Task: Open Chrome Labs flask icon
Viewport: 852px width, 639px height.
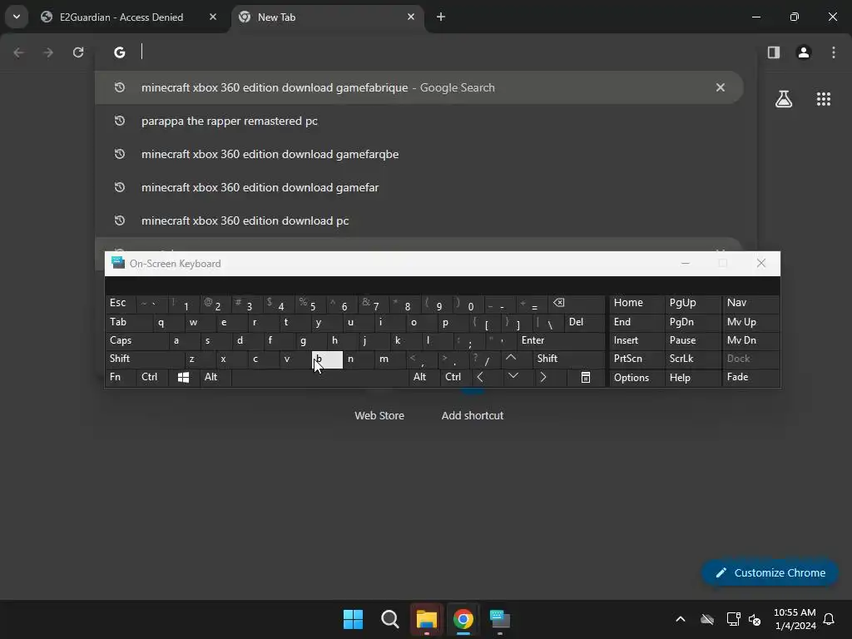Action: coord(784,99)
